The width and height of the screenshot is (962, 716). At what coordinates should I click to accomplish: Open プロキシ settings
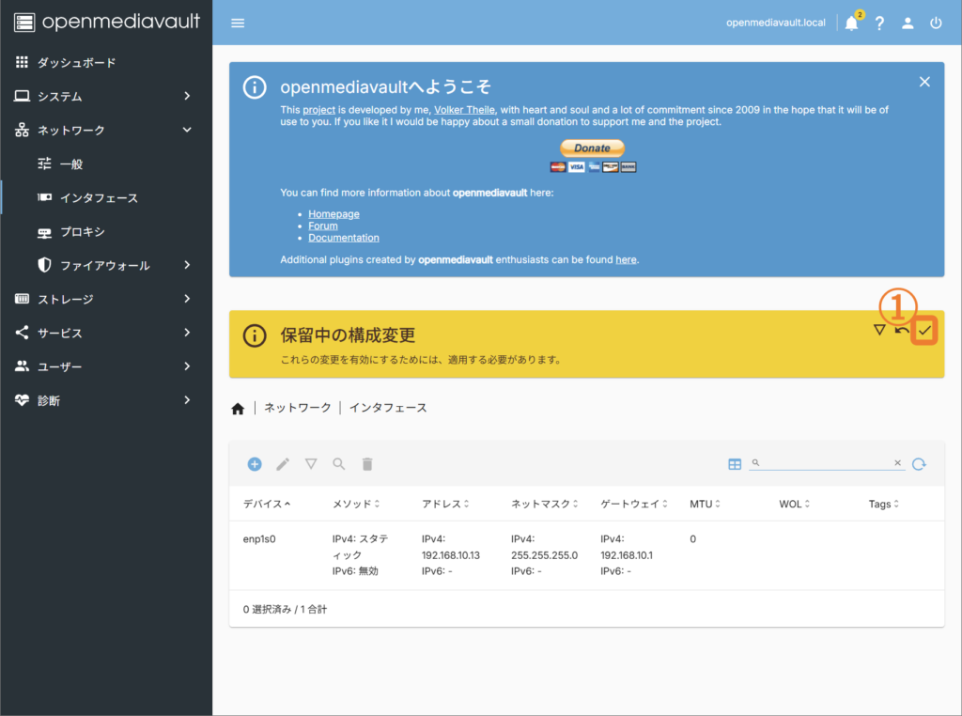tap(105, 231)
